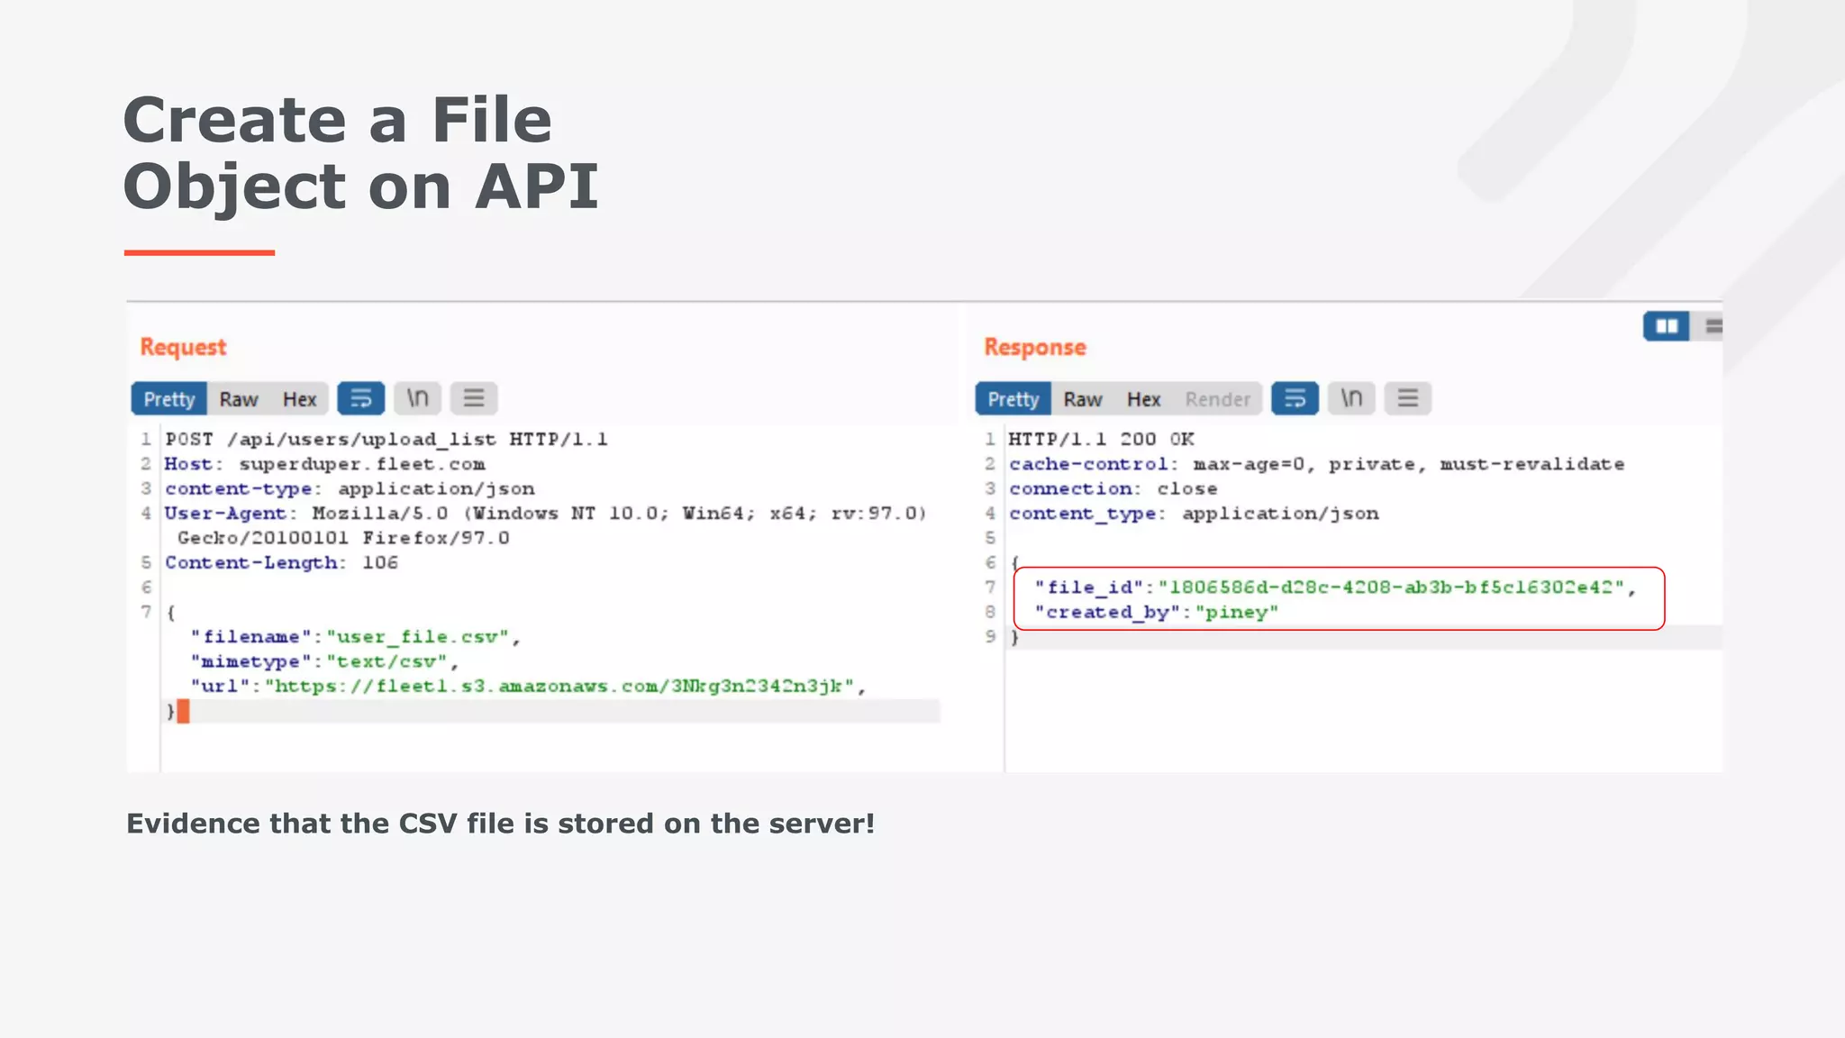The image size is (1845, 1038).
Task: Switch Request view to Hex tab
Action: pyautogui.click(x=299, y=399)
